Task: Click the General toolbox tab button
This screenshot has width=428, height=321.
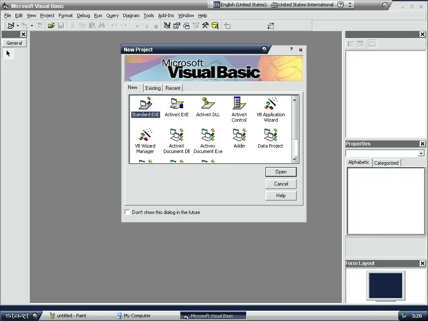Action: (x=14, y=43)
